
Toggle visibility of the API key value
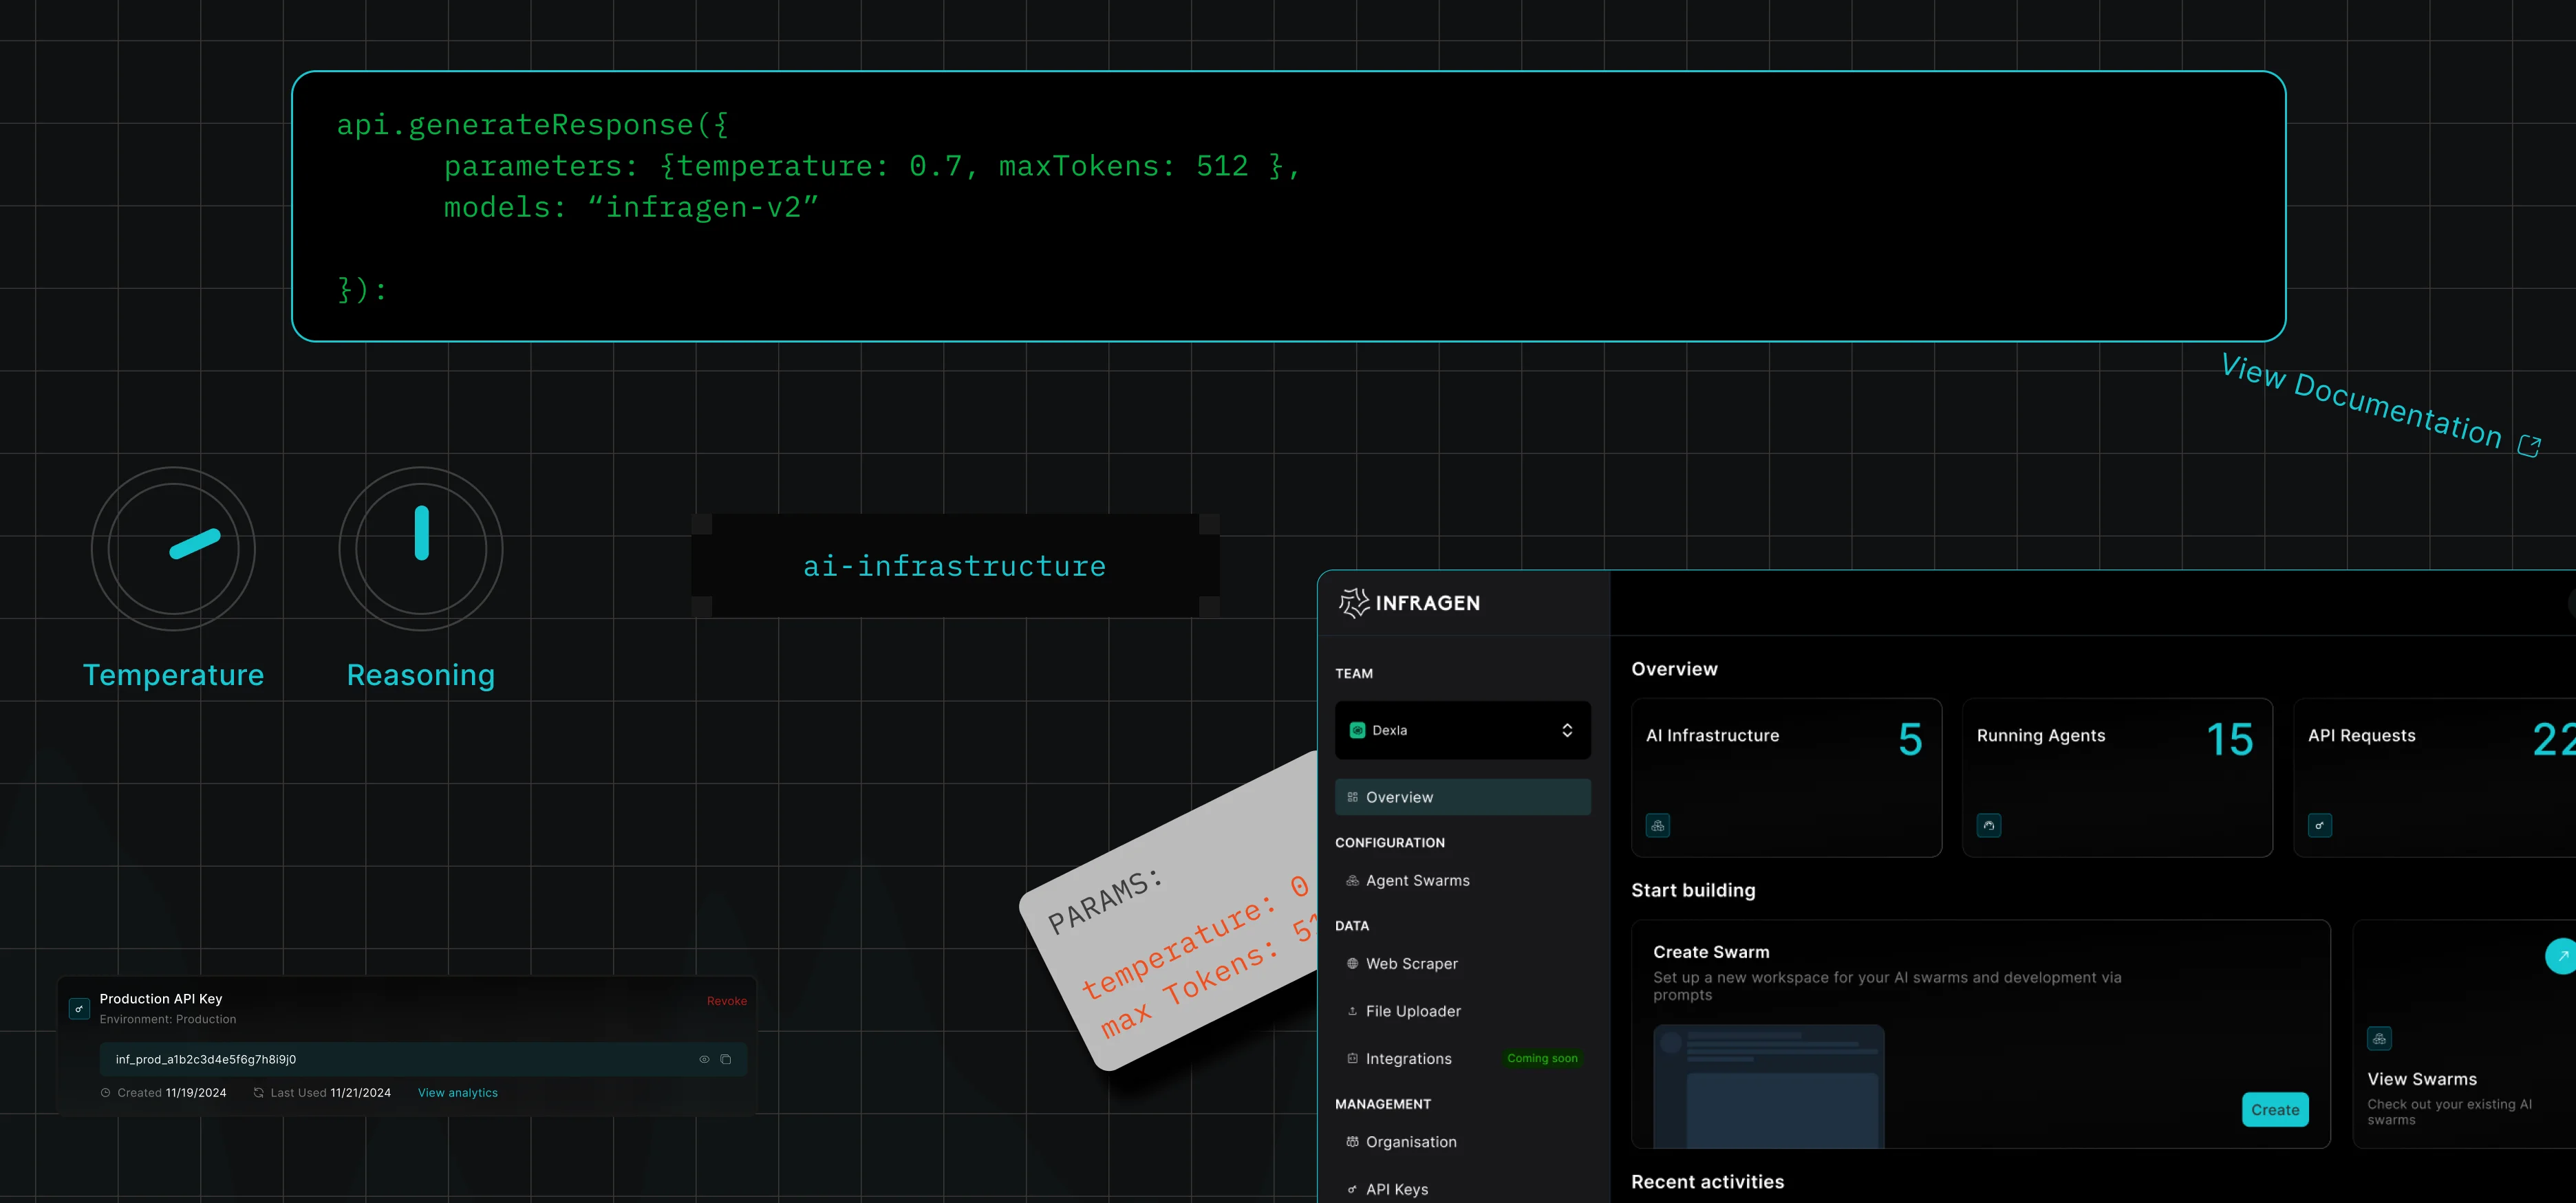point(703,1059)
